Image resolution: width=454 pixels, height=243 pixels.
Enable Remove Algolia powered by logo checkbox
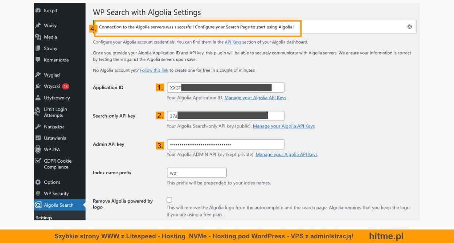click(x=169, y=200)
